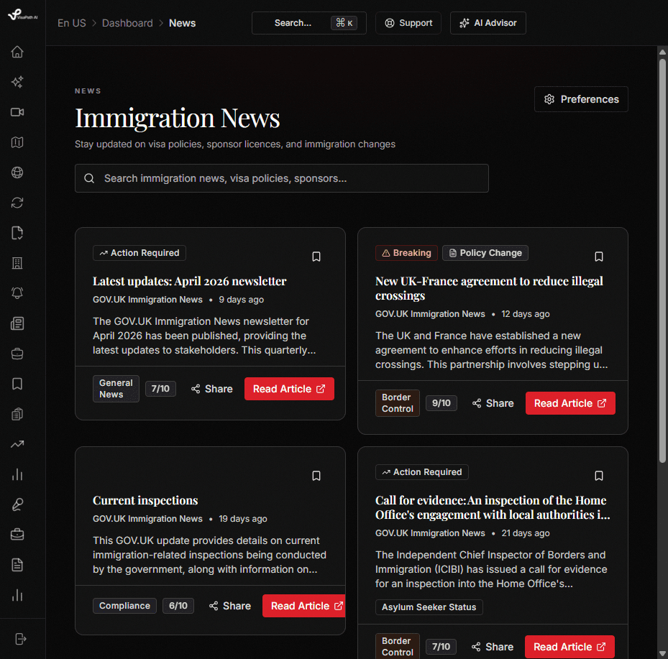The height and width of the screenshot is (659, 668).
Task: Click the ringing bell alerts sidebar icon
Action: (x=17, y=293)
